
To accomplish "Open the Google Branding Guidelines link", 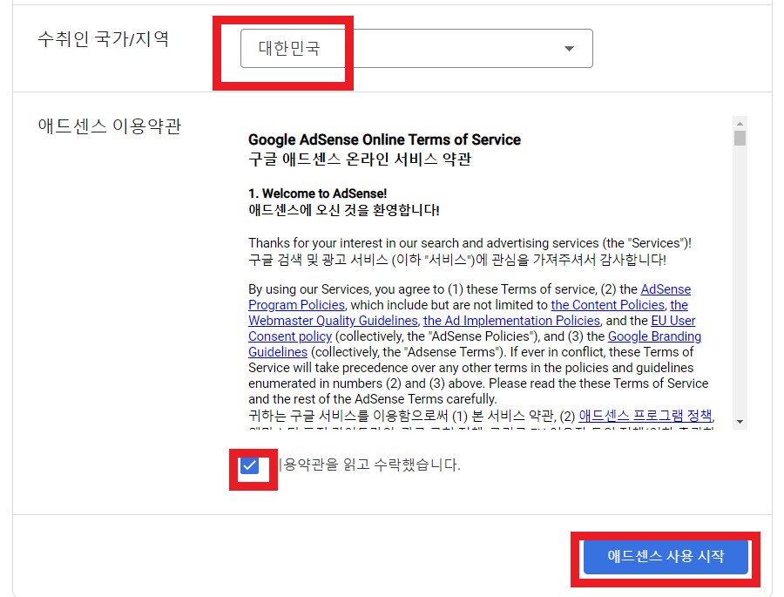I will [654, 336].
